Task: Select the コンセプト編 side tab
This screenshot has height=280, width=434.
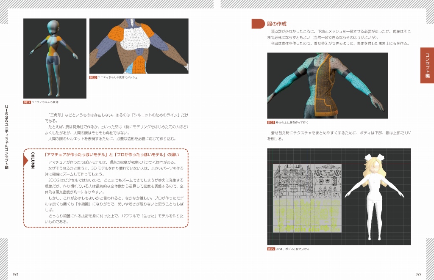Action: click(427, 66)
